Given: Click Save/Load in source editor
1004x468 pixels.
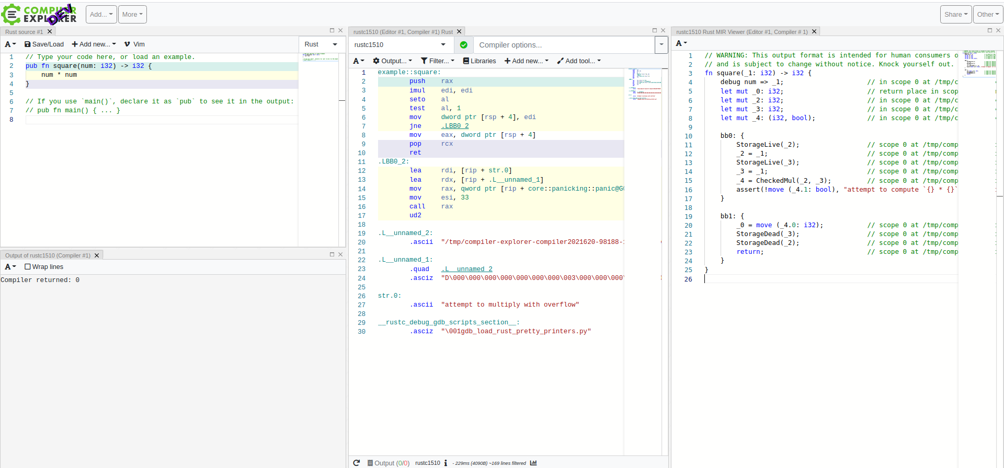Looking at the screenshot, I should (x=44, y=44).
